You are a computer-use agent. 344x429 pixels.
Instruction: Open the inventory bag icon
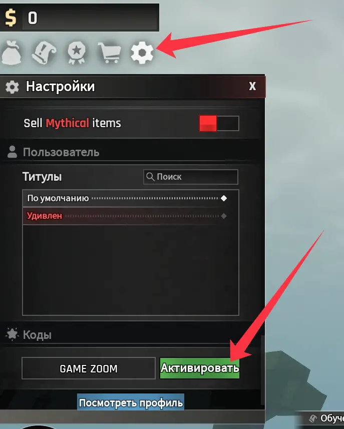coord(12,53)
